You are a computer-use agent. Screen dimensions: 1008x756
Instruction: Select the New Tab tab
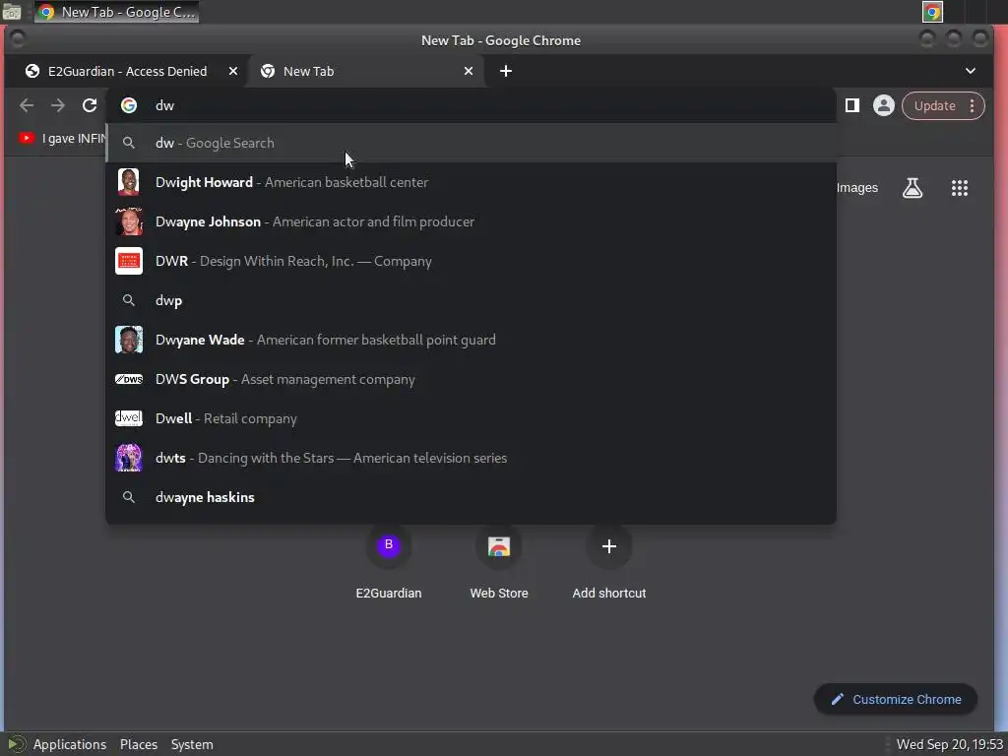coord(365,71)
